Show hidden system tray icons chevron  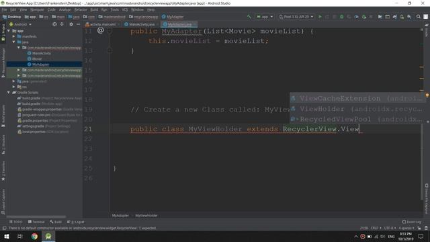355,236
